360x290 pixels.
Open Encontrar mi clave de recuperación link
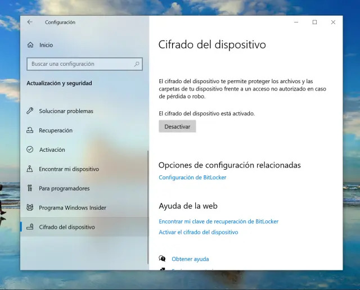point(218,221)
